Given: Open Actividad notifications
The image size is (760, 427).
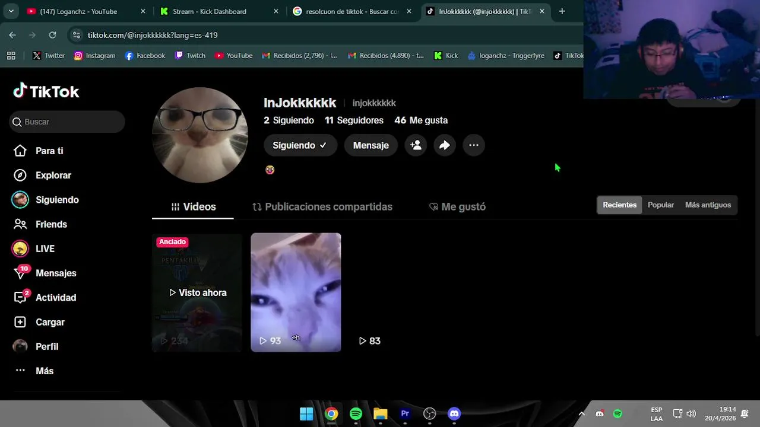Looking at the screenshot, I should coord(45,297).
